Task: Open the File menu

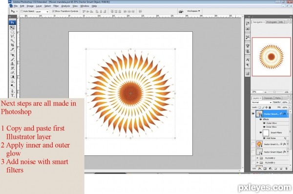Action: pyautogui.click(x=16, y=6)
